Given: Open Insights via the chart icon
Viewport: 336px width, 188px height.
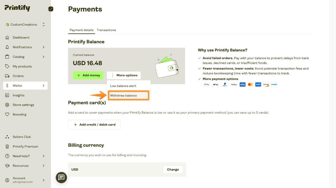Looking at the screenshot, I should [7, 95].
